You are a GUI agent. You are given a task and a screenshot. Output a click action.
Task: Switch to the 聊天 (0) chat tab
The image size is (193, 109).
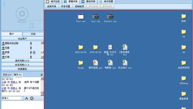pos(18,75)
